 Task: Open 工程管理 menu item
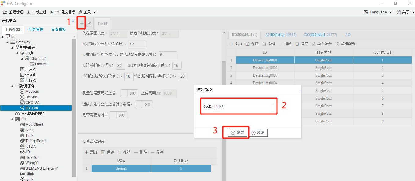(x=13, y=12)
